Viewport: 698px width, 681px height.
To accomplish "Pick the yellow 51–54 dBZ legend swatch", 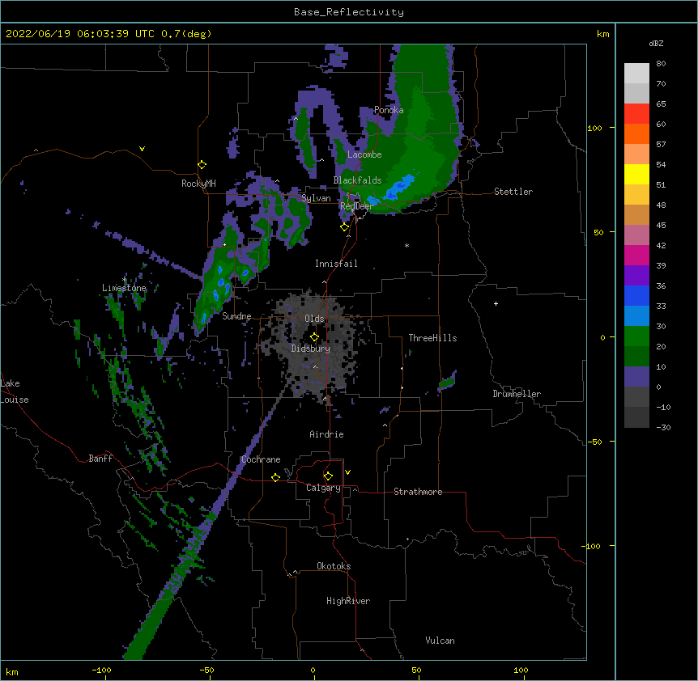I will point(636,174).
